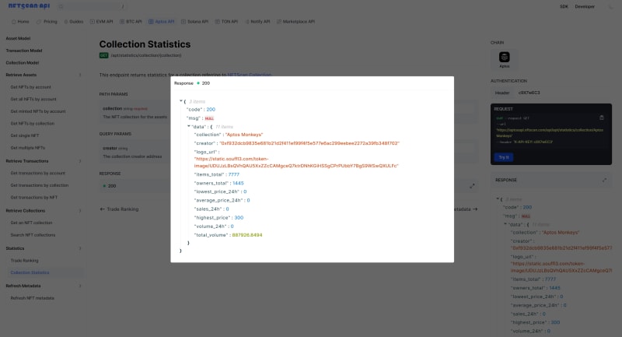The image size is (622, 337).
Task: Open Get multiple NFTs
Action: coord(27,148)
